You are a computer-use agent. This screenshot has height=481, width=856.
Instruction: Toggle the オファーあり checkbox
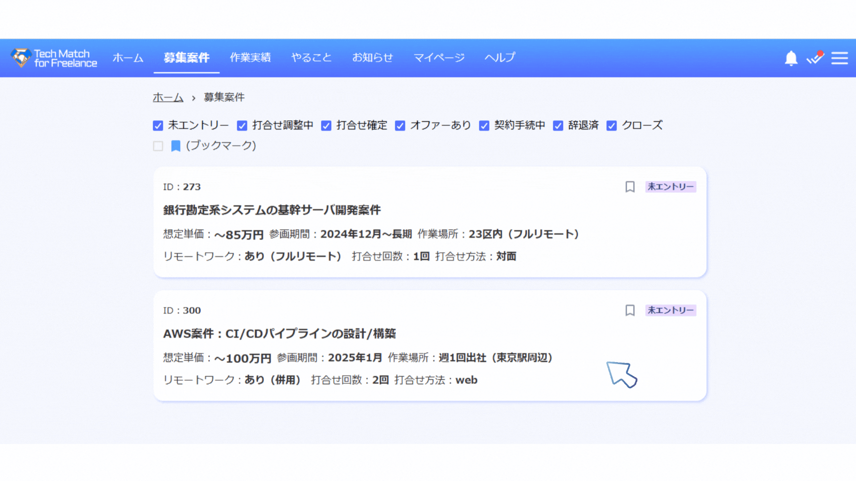(x=400, y=126)
